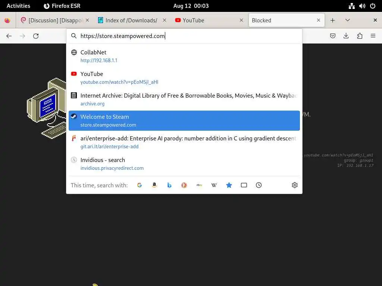Viewport: 382px width, 286px height.
Task: Switch to the [Discussion] tab
Action: pos(55,20)
